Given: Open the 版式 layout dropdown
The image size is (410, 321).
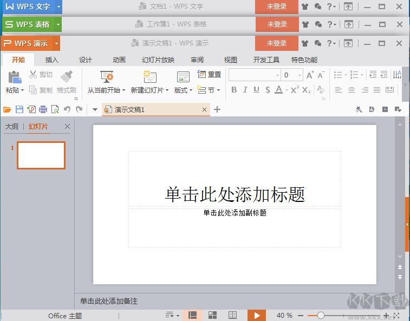Looking at the screenshot, I should [183, 90].
